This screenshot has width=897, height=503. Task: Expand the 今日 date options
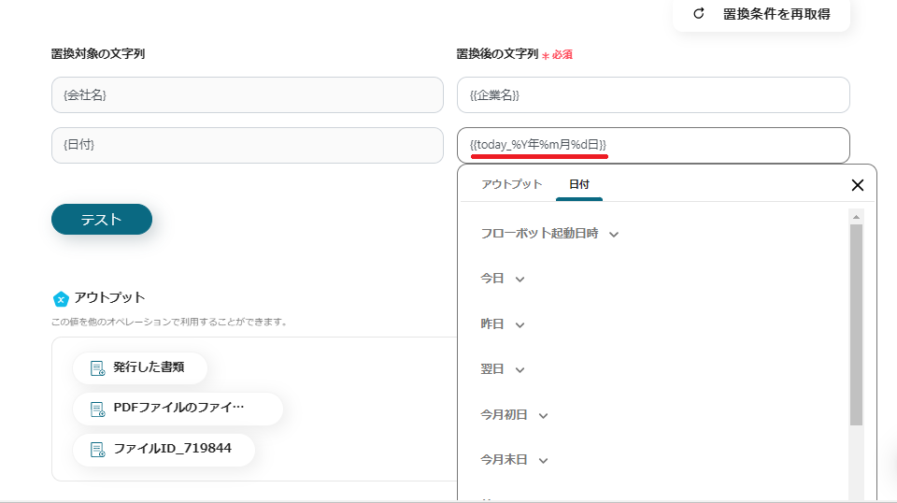click(520, 279)
